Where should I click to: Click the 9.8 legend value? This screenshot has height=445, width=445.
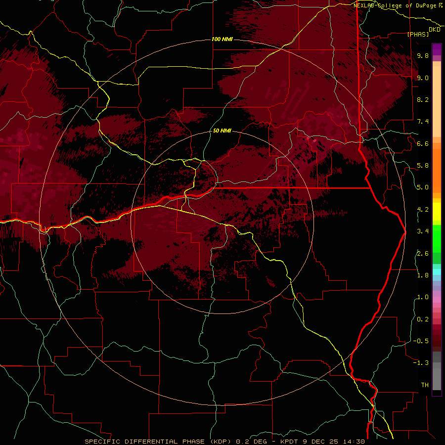423,55
